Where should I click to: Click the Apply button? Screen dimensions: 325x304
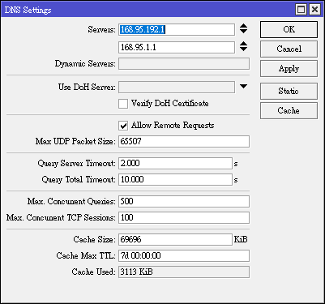(289, 69)
